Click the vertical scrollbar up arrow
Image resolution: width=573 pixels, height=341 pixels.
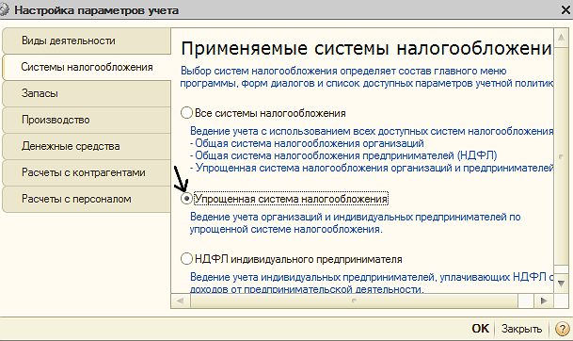[561, 38]
